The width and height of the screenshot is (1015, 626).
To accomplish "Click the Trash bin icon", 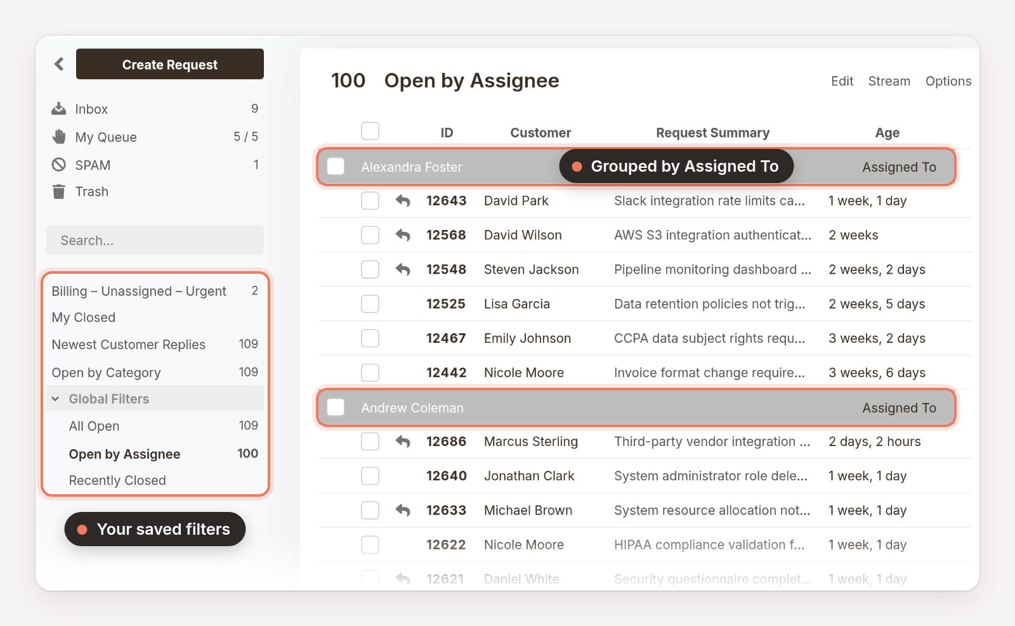I will click(59, 191).
